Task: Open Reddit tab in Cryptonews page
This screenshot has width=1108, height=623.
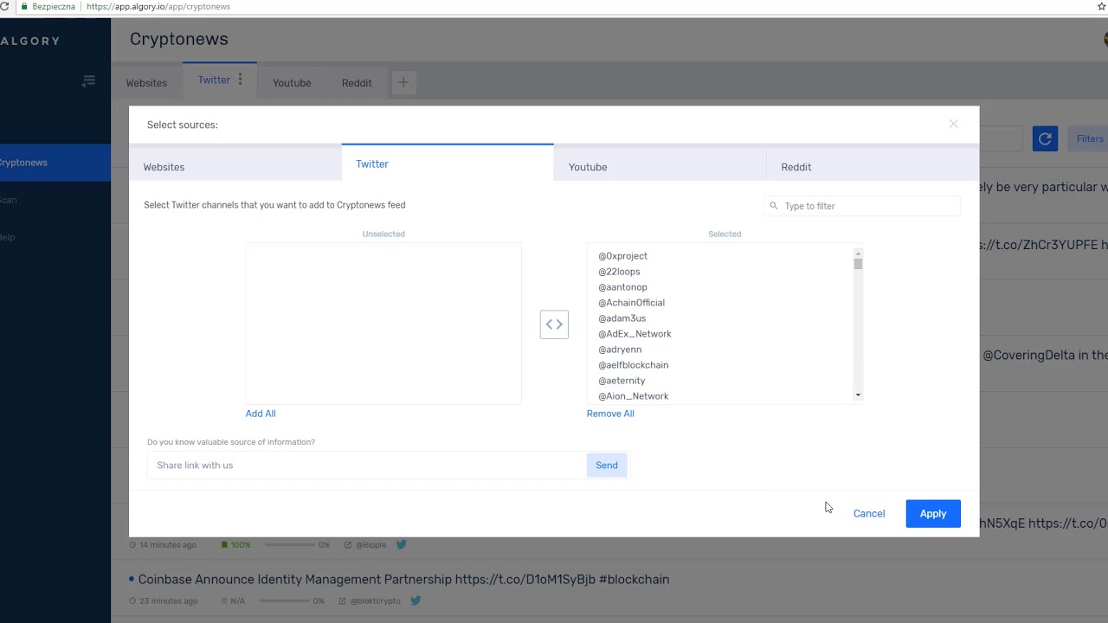Action: coord(357,83)
